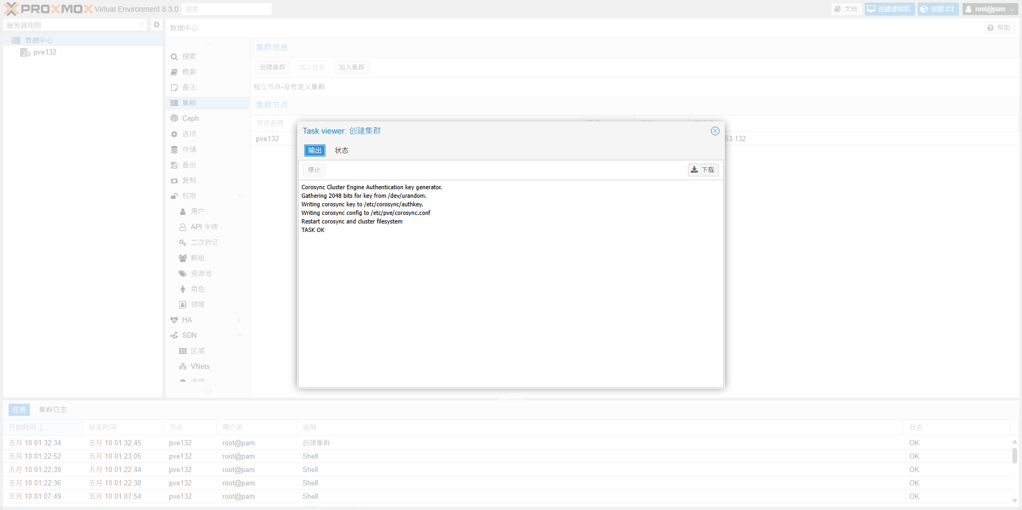This screenshot has width=1022, height=510.
Task: Open the 区域 zones menu item
Action: coord(207,351)
